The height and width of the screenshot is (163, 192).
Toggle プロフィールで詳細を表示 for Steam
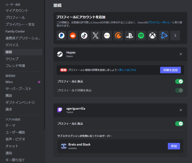point(179,90)
